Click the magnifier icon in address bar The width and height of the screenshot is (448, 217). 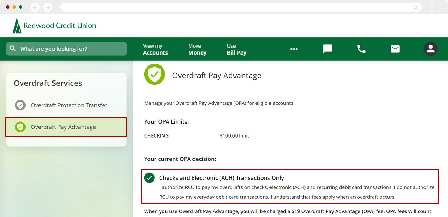(x=415, y=7)
